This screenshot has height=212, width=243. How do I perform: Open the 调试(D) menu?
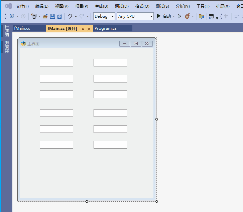coord(122,6)
